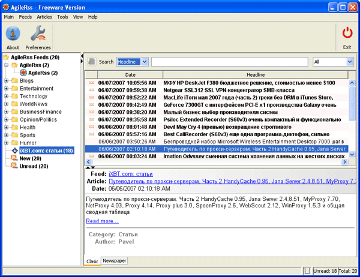Open the Help menu
Viewport: 360px width, 277px height.
(x=92, y=17)
